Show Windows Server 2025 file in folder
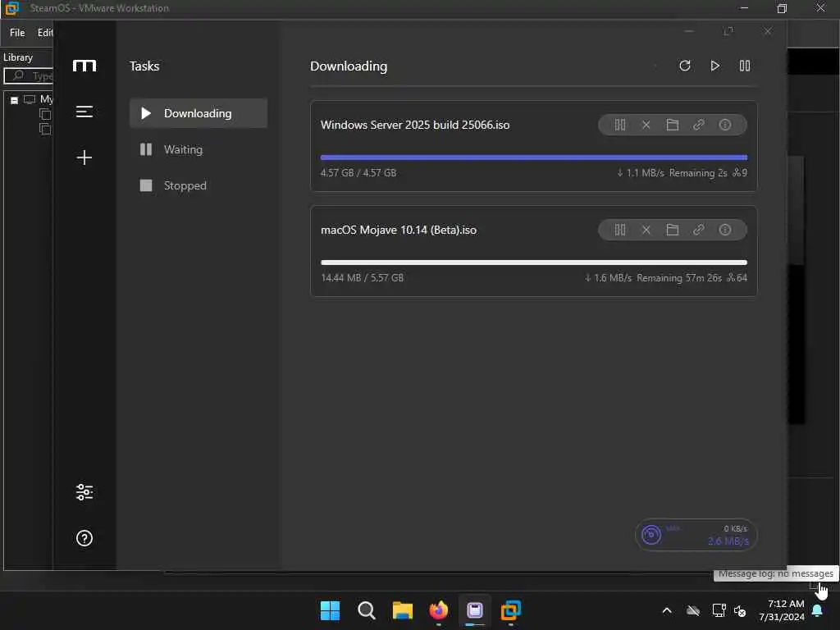This screenshot has width=840, height=630. pos(673,125)
